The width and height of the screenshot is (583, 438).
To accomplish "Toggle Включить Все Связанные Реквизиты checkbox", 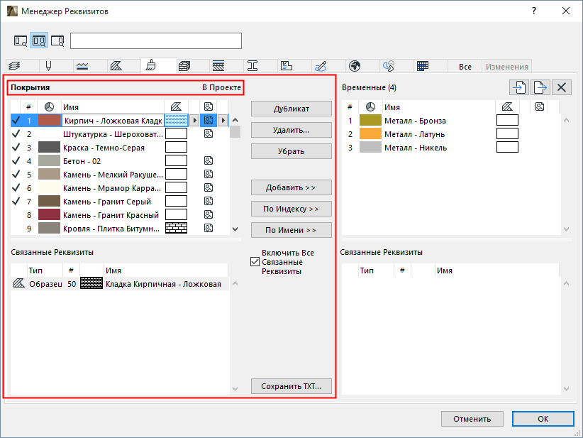I will 255,262.
